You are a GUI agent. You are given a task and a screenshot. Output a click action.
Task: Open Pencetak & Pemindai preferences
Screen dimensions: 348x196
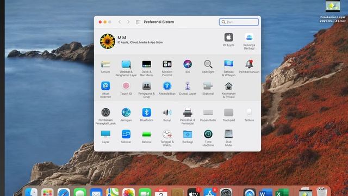tap(188, 116)
